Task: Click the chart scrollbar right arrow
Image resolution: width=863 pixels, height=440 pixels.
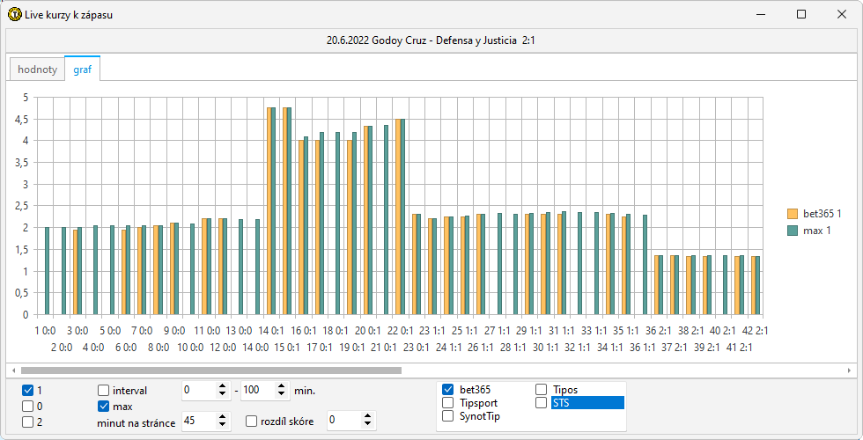Action: (x=852, y=370)
